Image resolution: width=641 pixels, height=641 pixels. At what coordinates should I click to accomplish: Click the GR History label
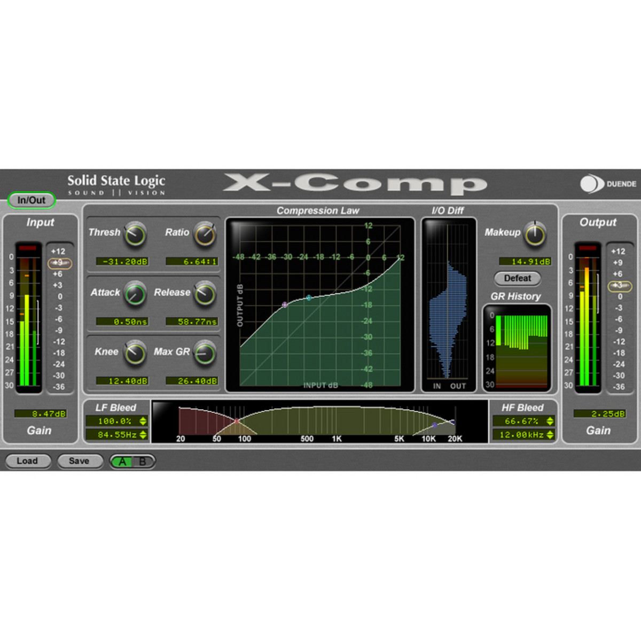(515, 296)
